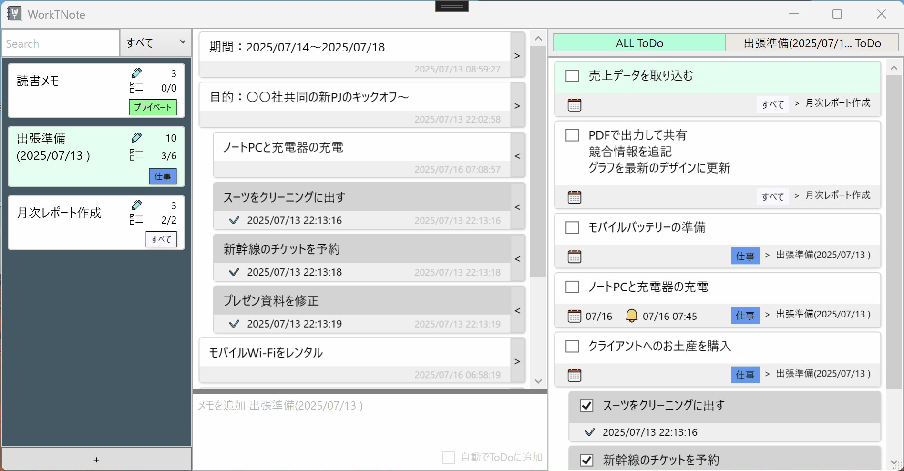The image size is (904, 471).
Task: Click the 仕事 tag on 出張準備 card
Action: coord(163,176)
